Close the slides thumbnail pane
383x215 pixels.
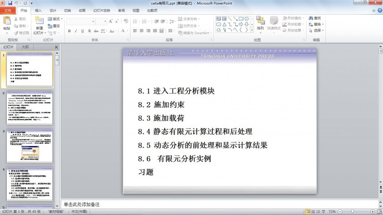[56, 47]
